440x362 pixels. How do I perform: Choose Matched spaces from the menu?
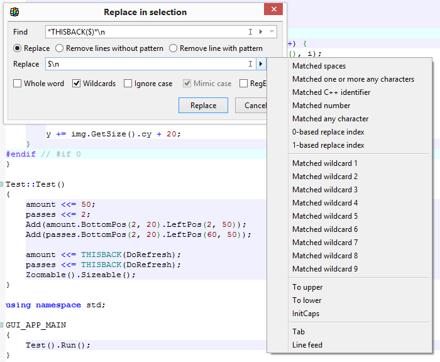point(319,66)
